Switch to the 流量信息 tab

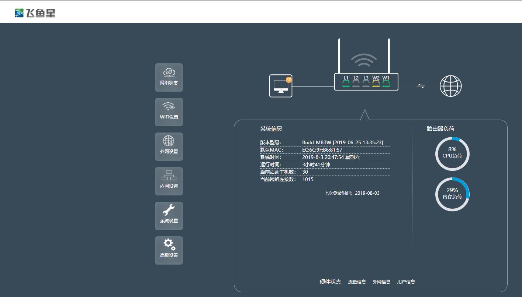356,282
